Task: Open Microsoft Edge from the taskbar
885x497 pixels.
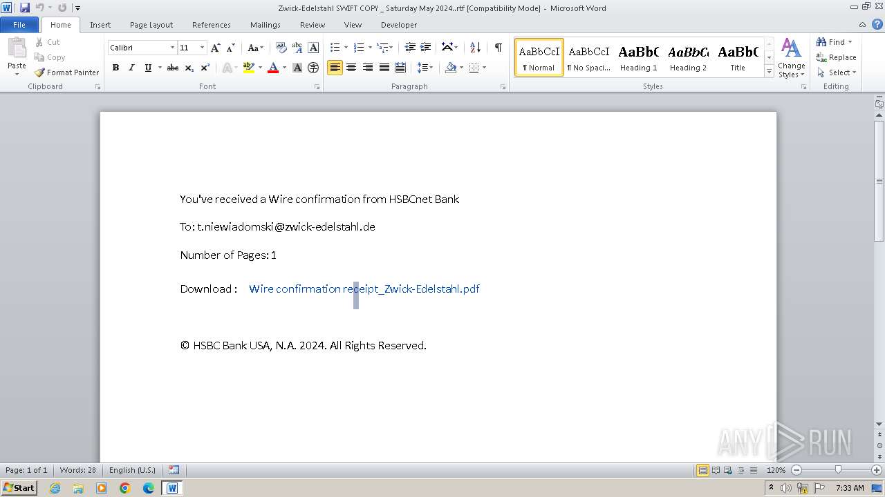Action: (149, 488)
